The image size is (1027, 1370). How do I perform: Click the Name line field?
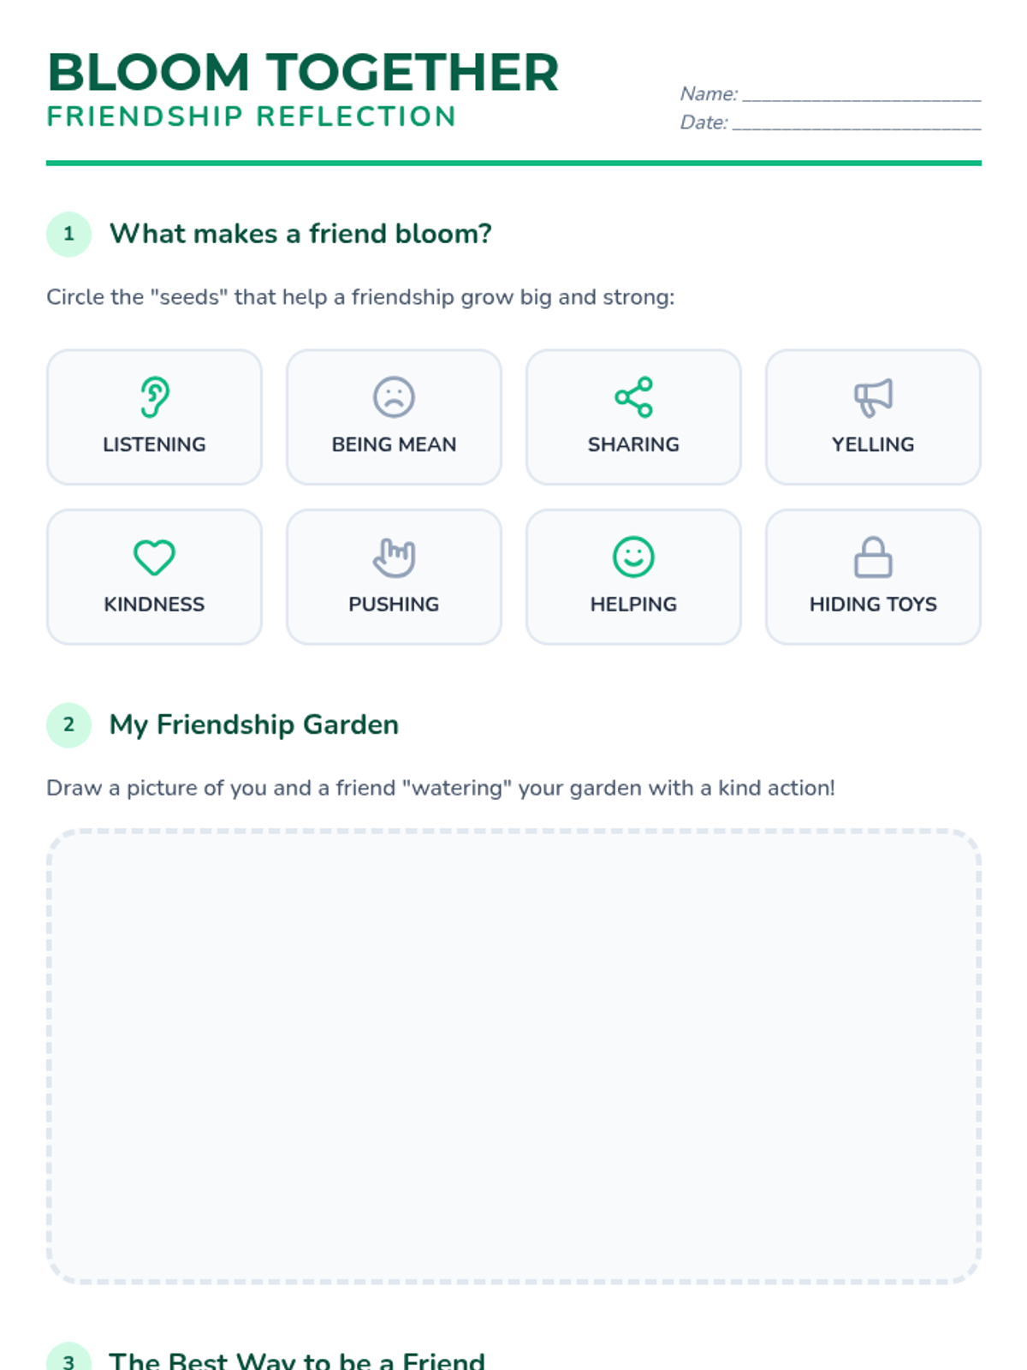861,93
